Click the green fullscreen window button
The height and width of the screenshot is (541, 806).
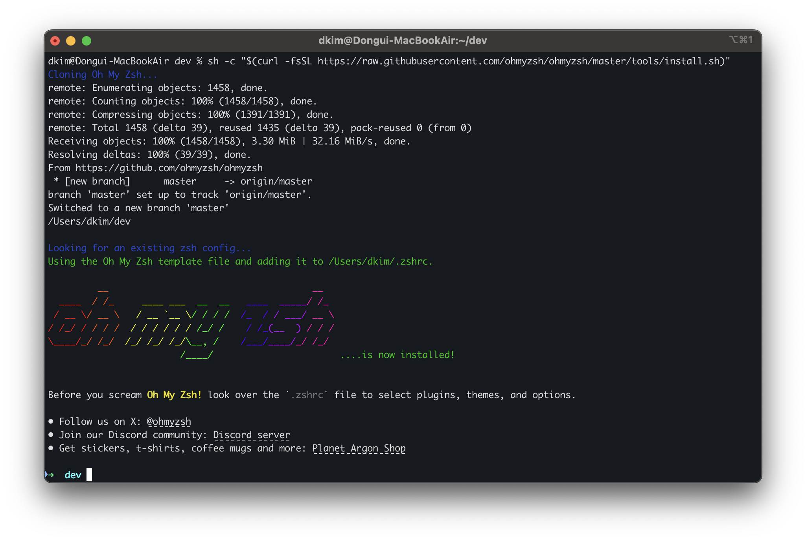(x=86, y=41)
